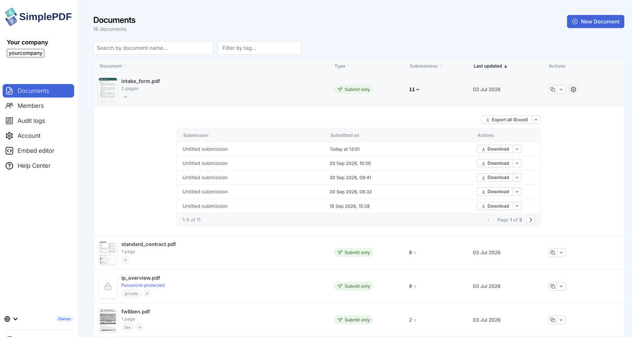This screenshot has width=632, height=337.
Task: Go to previous submissions page
Action: (489, 220)
